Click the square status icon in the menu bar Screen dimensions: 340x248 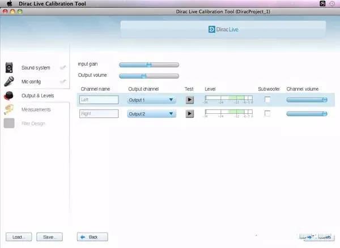tap(322, 3)
